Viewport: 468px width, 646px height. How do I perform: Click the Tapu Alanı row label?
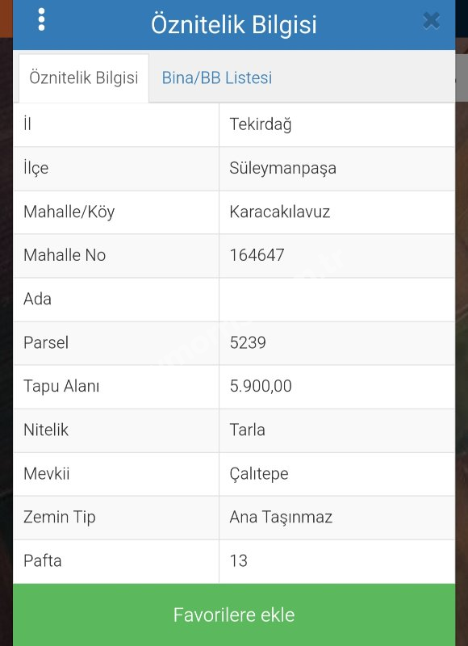point(61,387)
